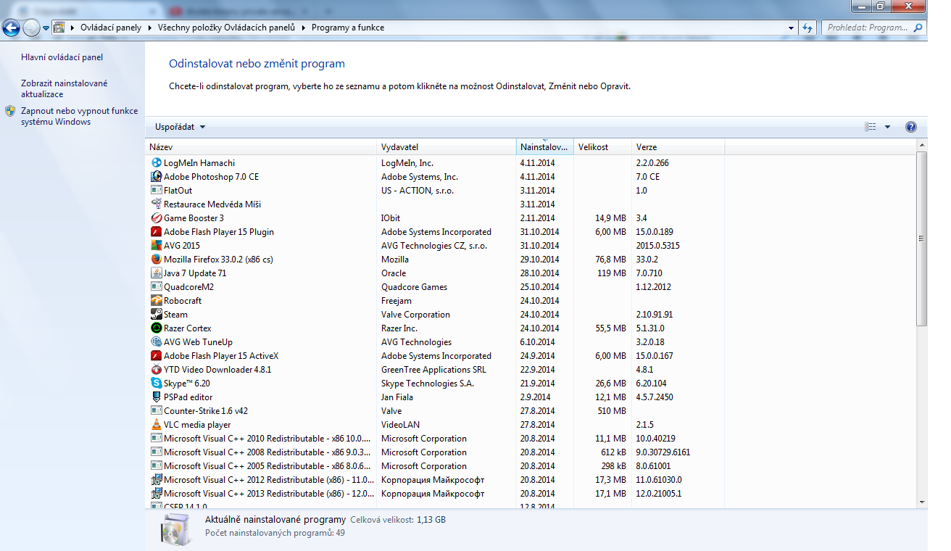Viewport: 951px width, 551px height.
Task: Click Ovládací panely in the breadcrumb
Action: tap(111, 28)
